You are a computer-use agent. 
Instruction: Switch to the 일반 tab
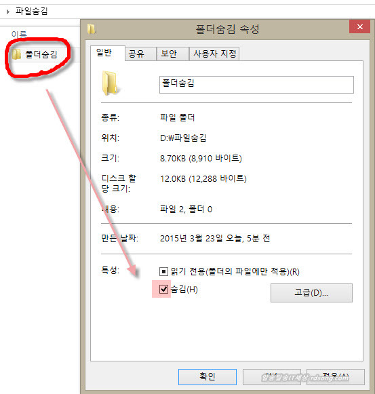(104, 53)
